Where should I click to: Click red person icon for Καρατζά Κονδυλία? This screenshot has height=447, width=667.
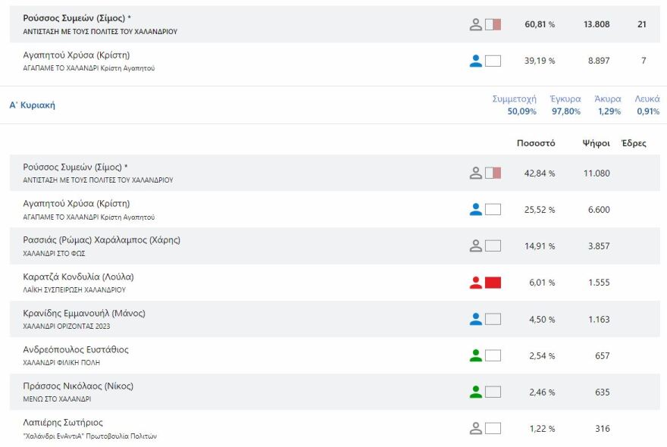476,283
